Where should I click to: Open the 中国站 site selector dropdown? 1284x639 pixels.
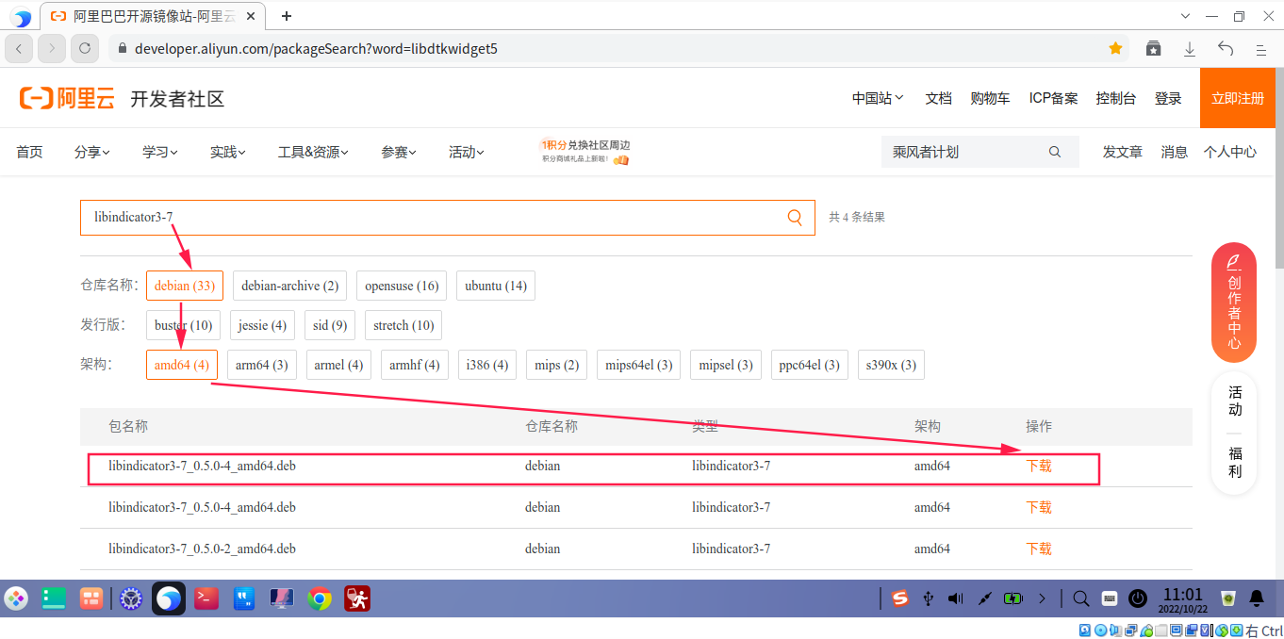point(876,97)
